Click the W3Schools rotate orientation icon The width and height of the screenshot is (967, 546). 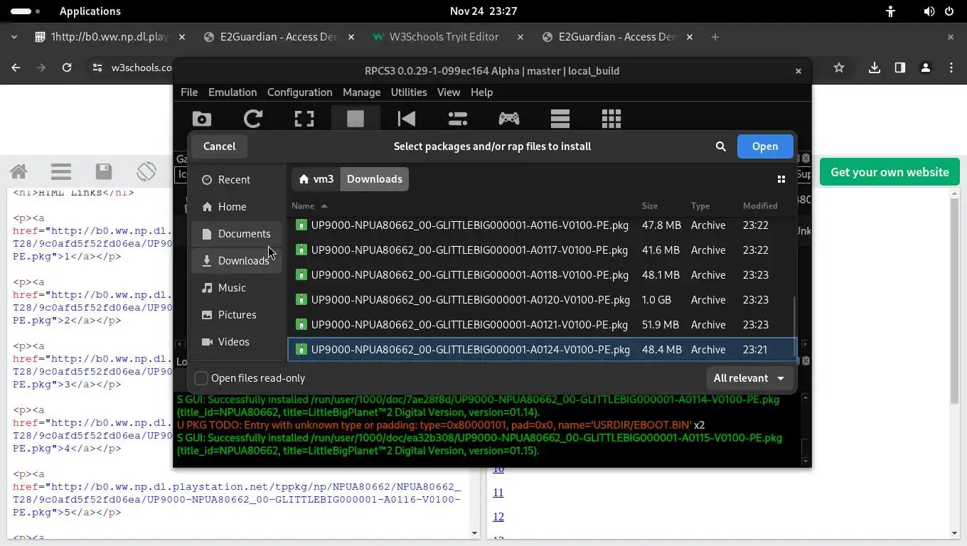pos(146,171)
